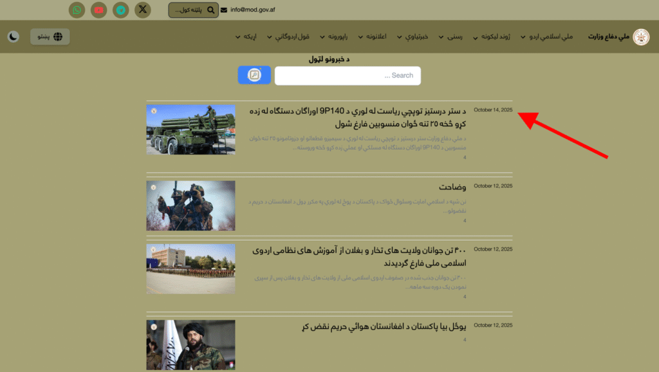Click the news Search input field
659x372 pixels.
pos(348,75)
